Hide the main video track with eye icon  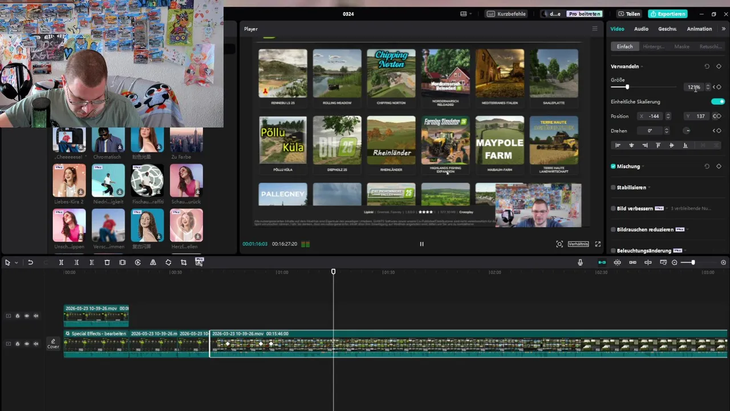[26, 344]
